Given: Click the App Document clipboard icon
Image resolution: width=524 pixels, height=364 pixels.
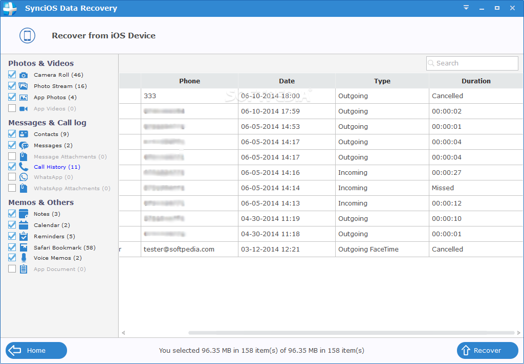Looking at the screenshot, I should click(24, 269).
